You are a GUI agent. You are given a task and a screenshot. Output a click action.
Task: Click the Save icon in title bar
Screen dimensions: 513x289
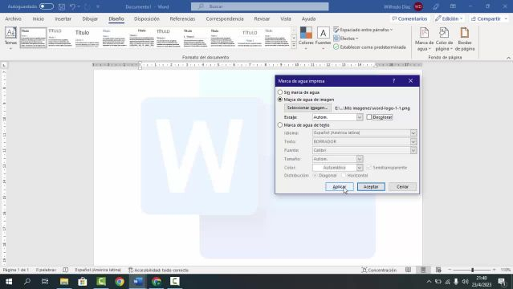(x=62, y=6)
